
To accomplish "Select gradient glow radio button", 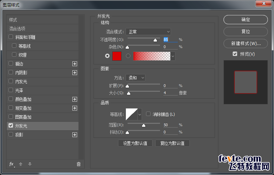I will pos(128,56).
